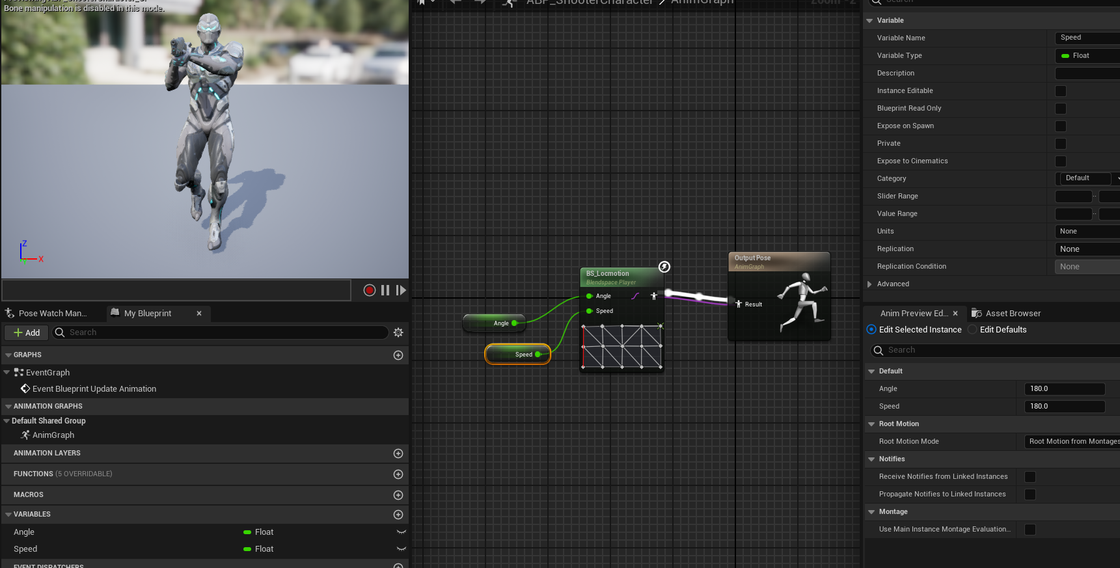
Task: Click the Slider Range minimum field
Action: [x=1073, y=196]
